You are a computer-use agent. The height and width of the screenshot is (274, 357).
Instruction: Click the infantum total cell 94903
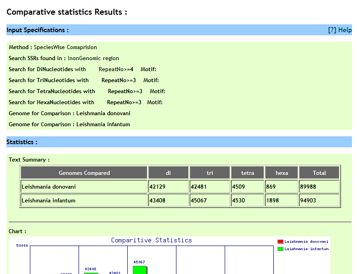coord(319,201)
